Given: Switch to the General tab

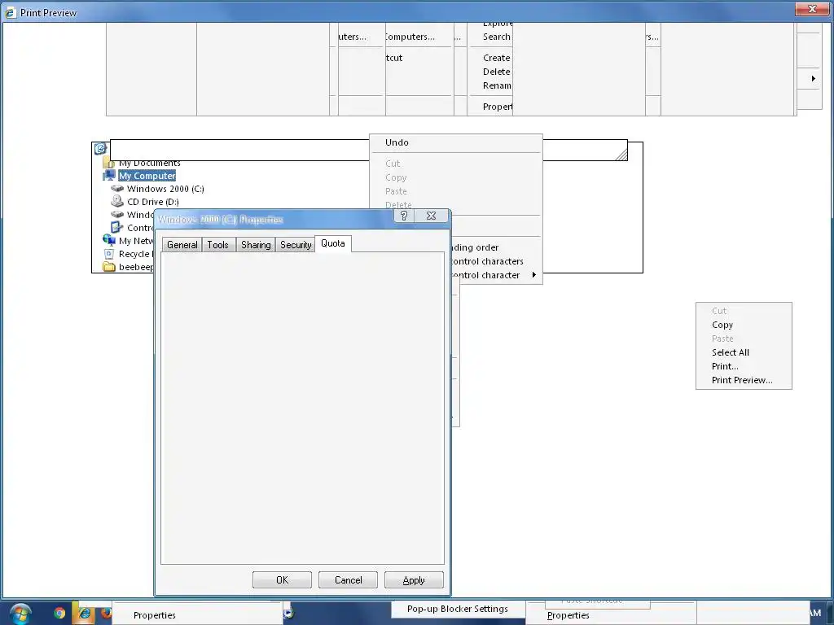Looking at the screenshot, I should pyautogui.click(x=182, y=245).
